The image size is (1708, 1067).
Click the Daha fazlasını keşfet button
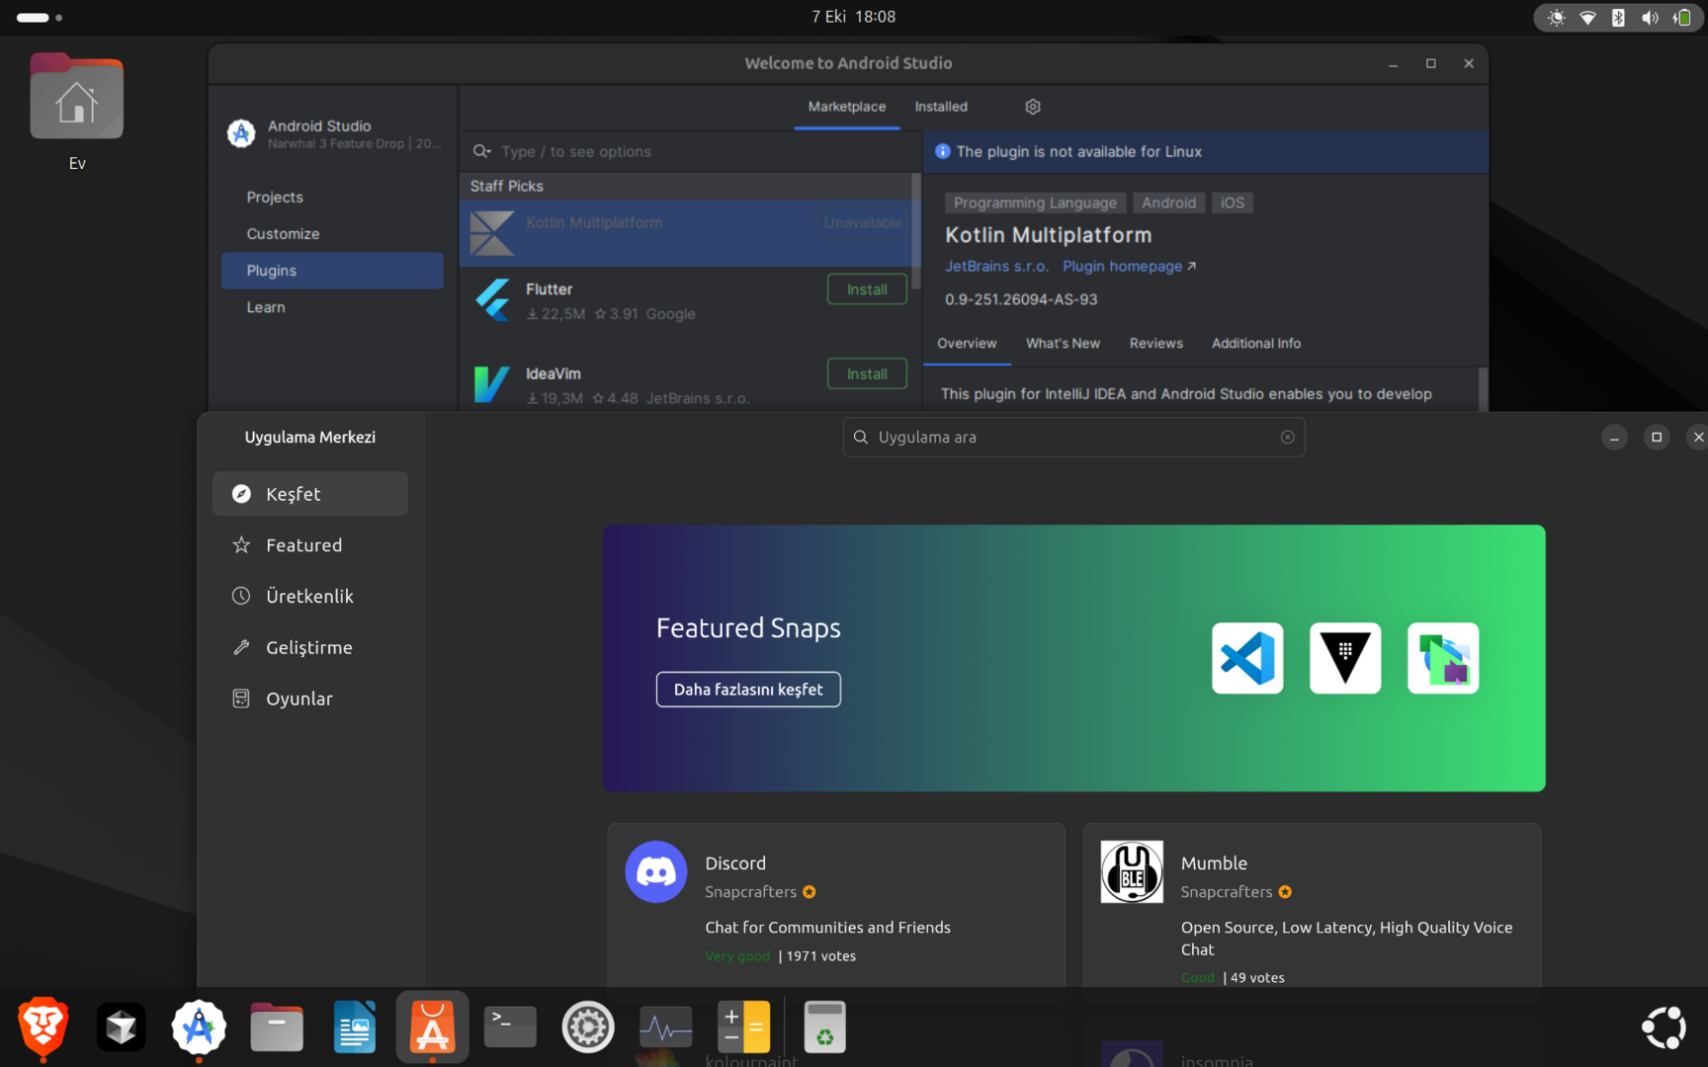point(748,690)
